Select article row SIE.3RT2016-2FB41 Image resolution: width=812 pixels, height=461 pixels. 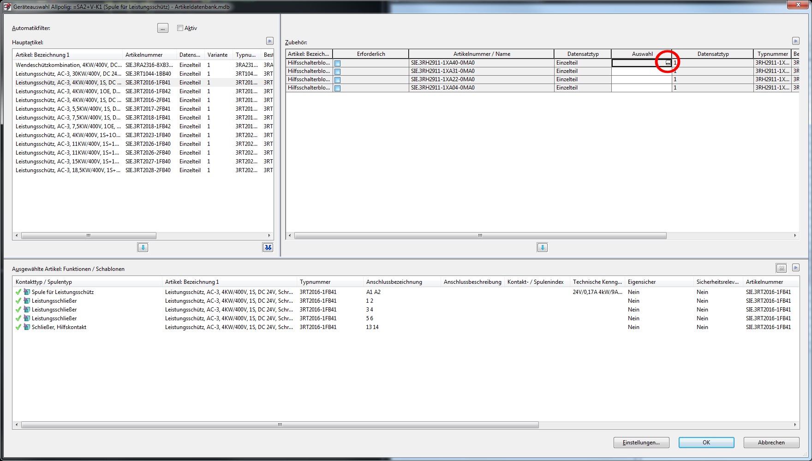143,100
